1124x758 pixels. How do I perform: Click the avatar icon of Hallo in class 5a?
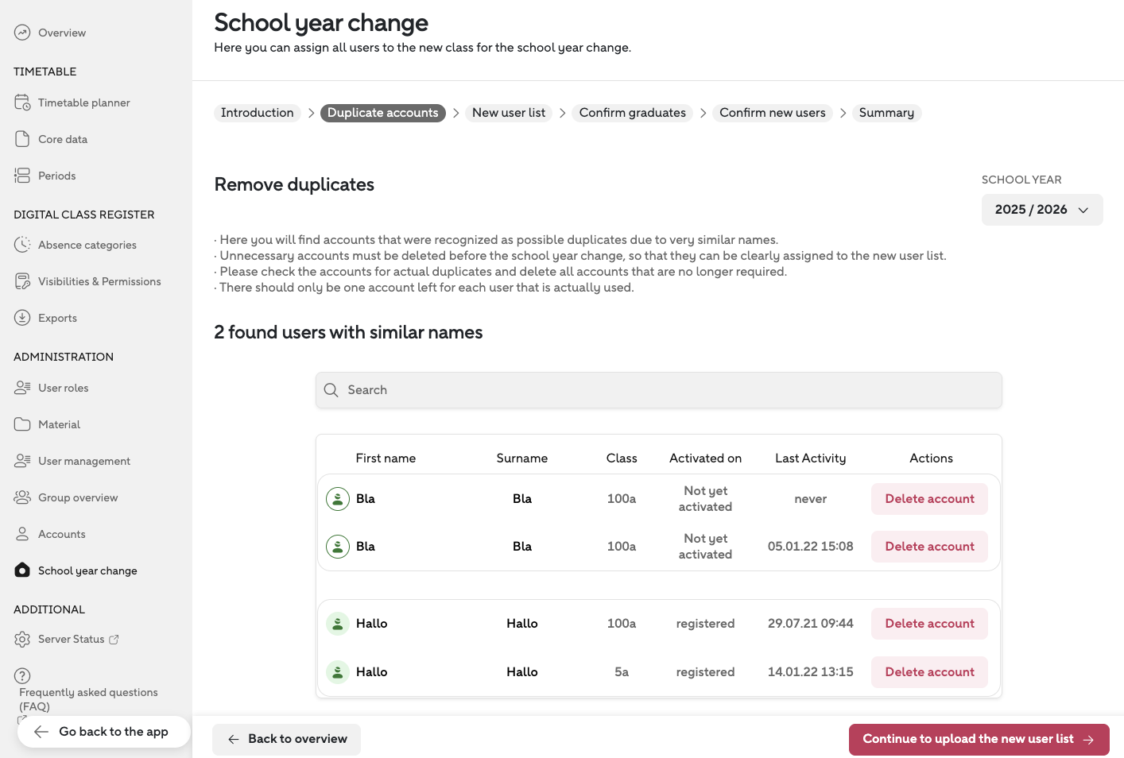[338, 672]
